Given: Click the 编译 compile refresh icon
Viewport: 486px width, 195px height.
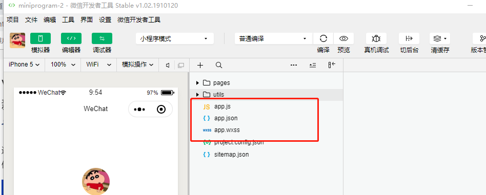Looking at the screenshot, I should (323, 38).
